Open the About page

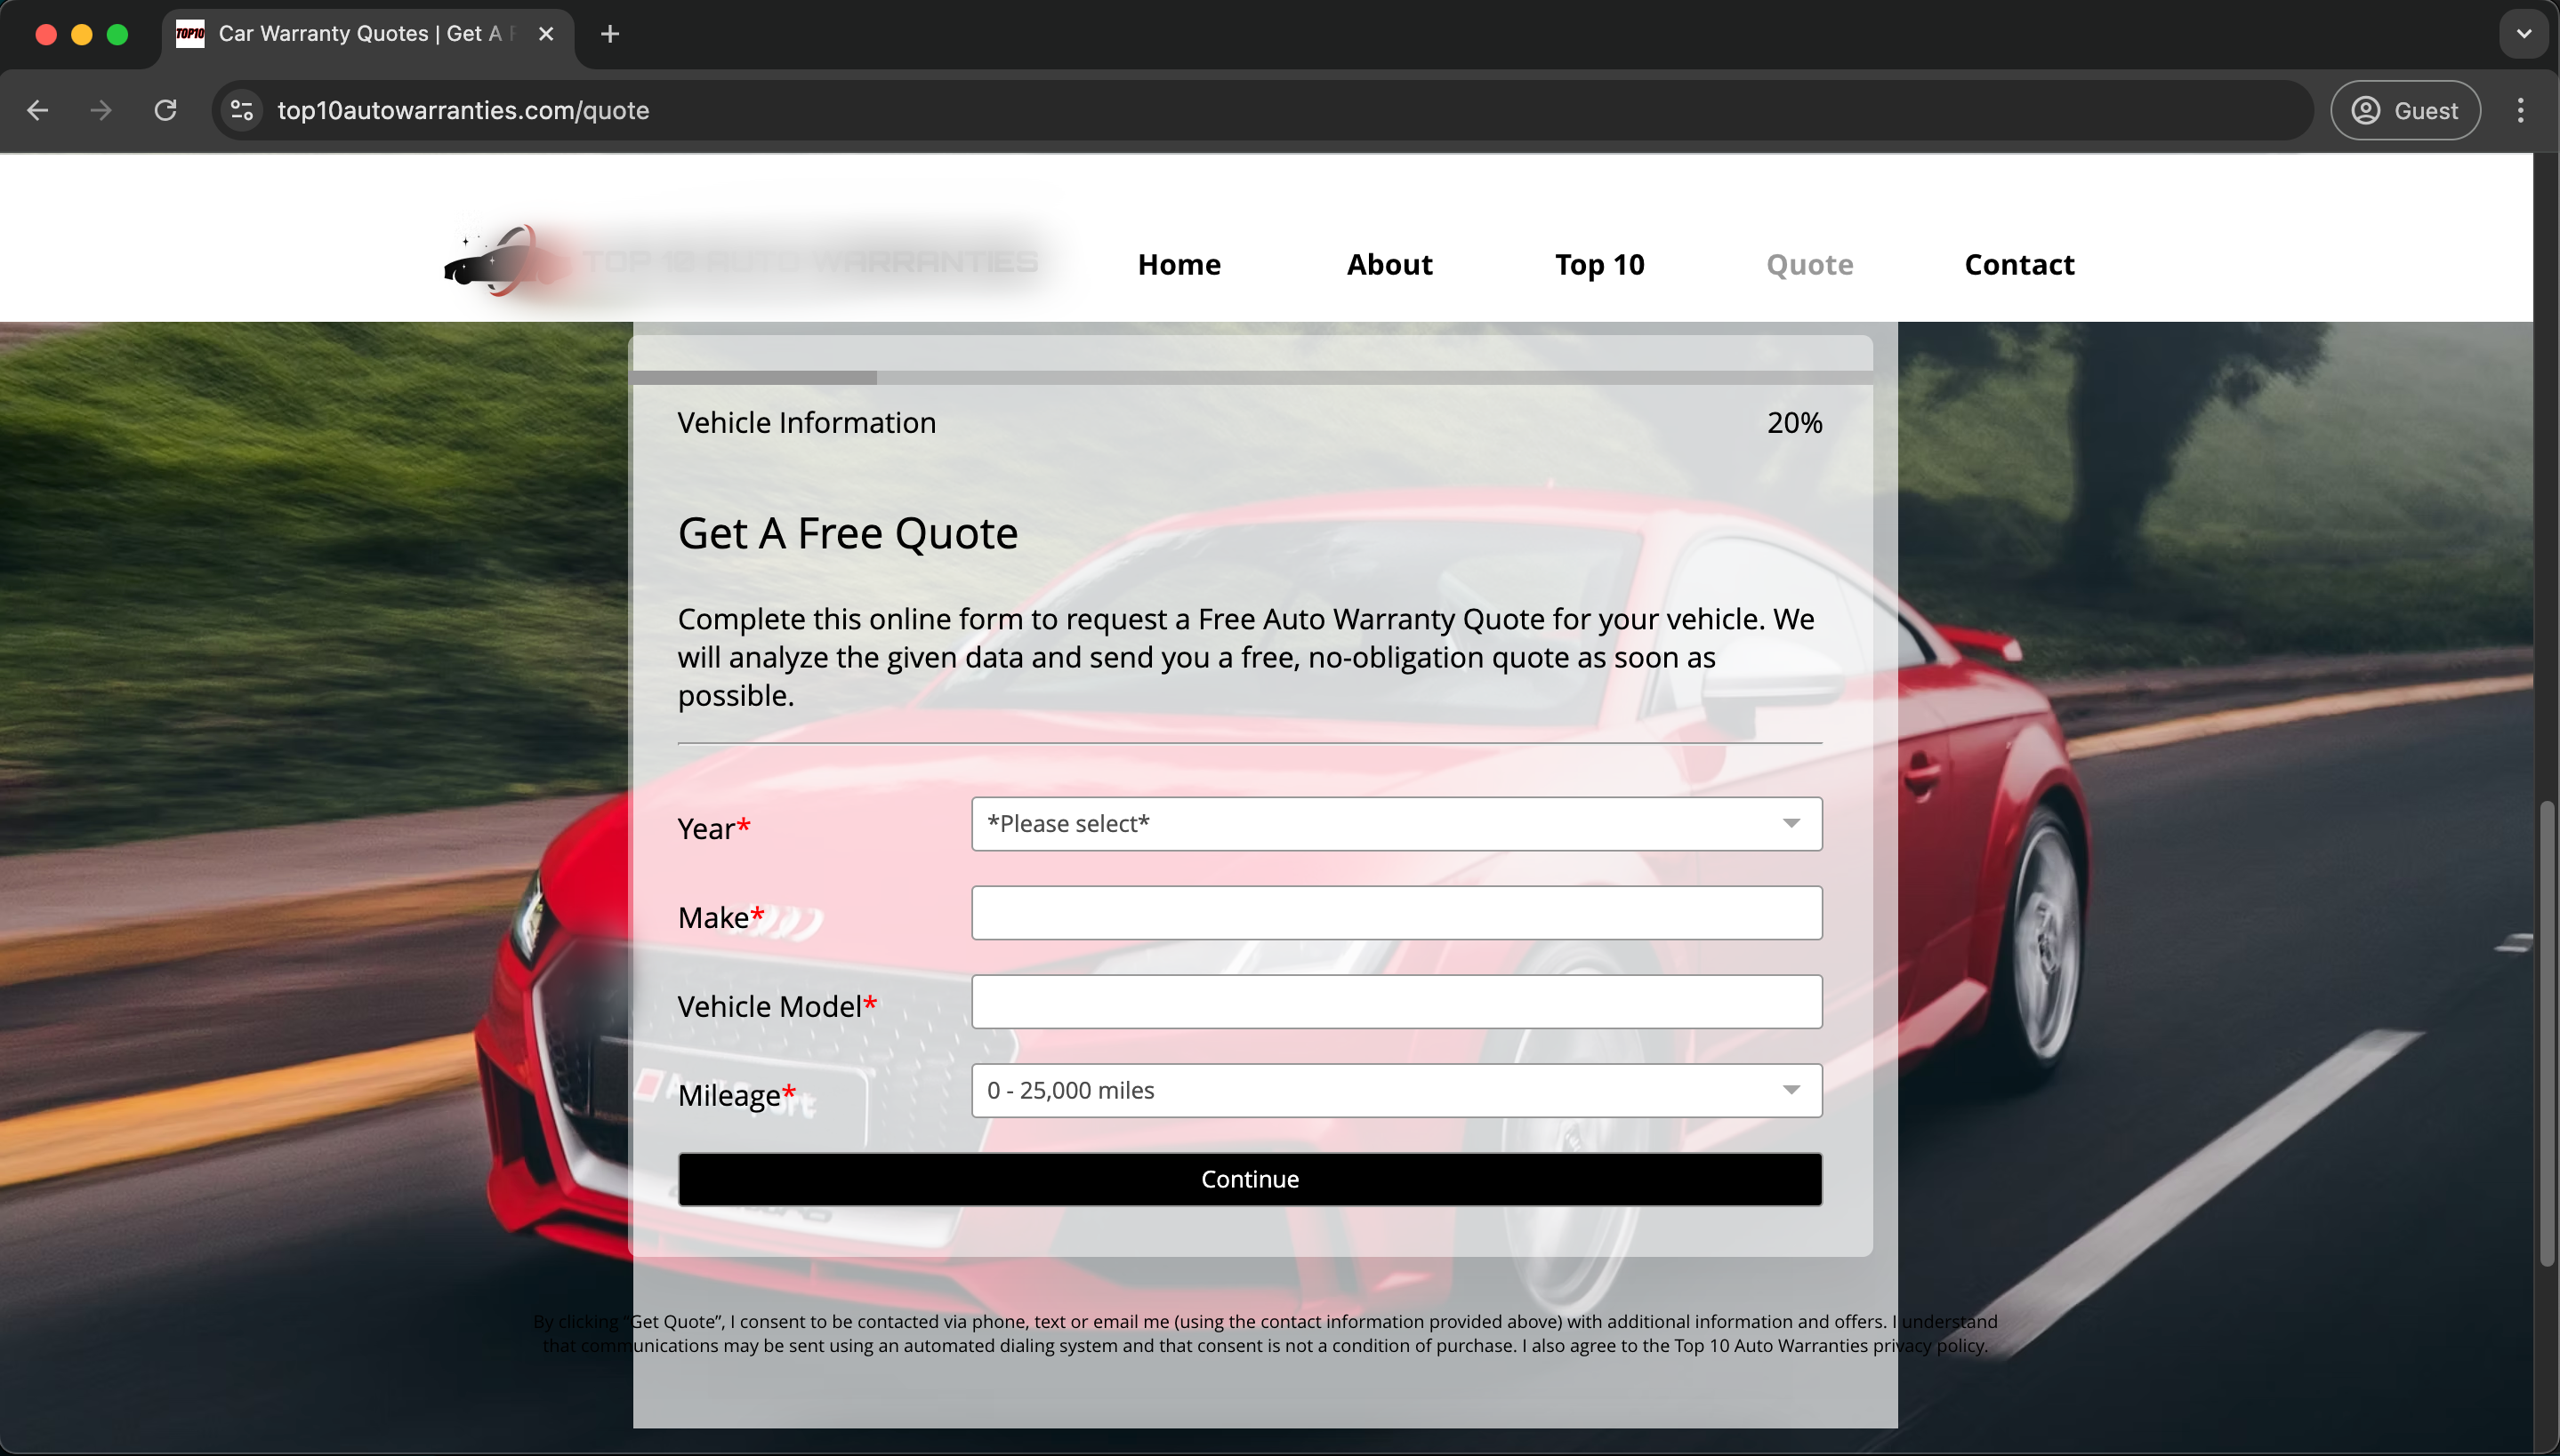[x=1389, y=264]
